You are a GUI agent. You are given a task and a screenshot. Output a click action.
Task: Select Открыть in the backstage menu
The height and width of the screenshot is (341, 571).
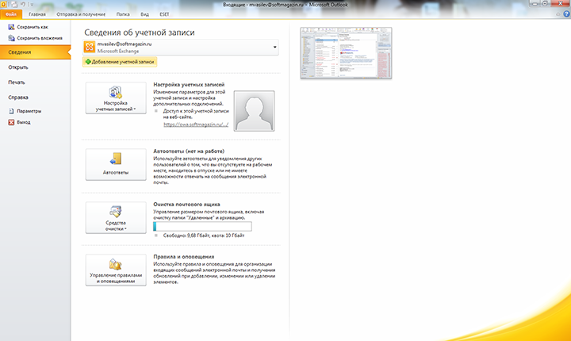click(x=18, y=67)
